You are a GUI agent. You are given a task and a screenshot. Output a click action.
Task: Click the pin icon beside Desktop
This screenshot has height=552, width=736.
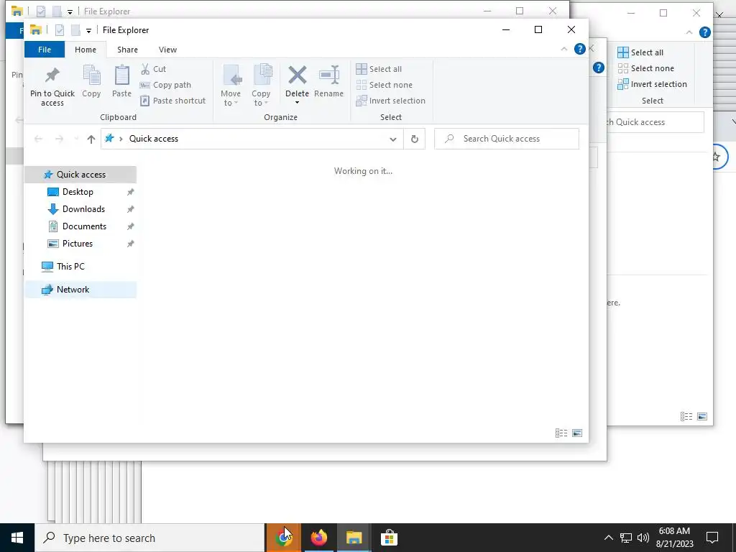[x=131, y=192]
